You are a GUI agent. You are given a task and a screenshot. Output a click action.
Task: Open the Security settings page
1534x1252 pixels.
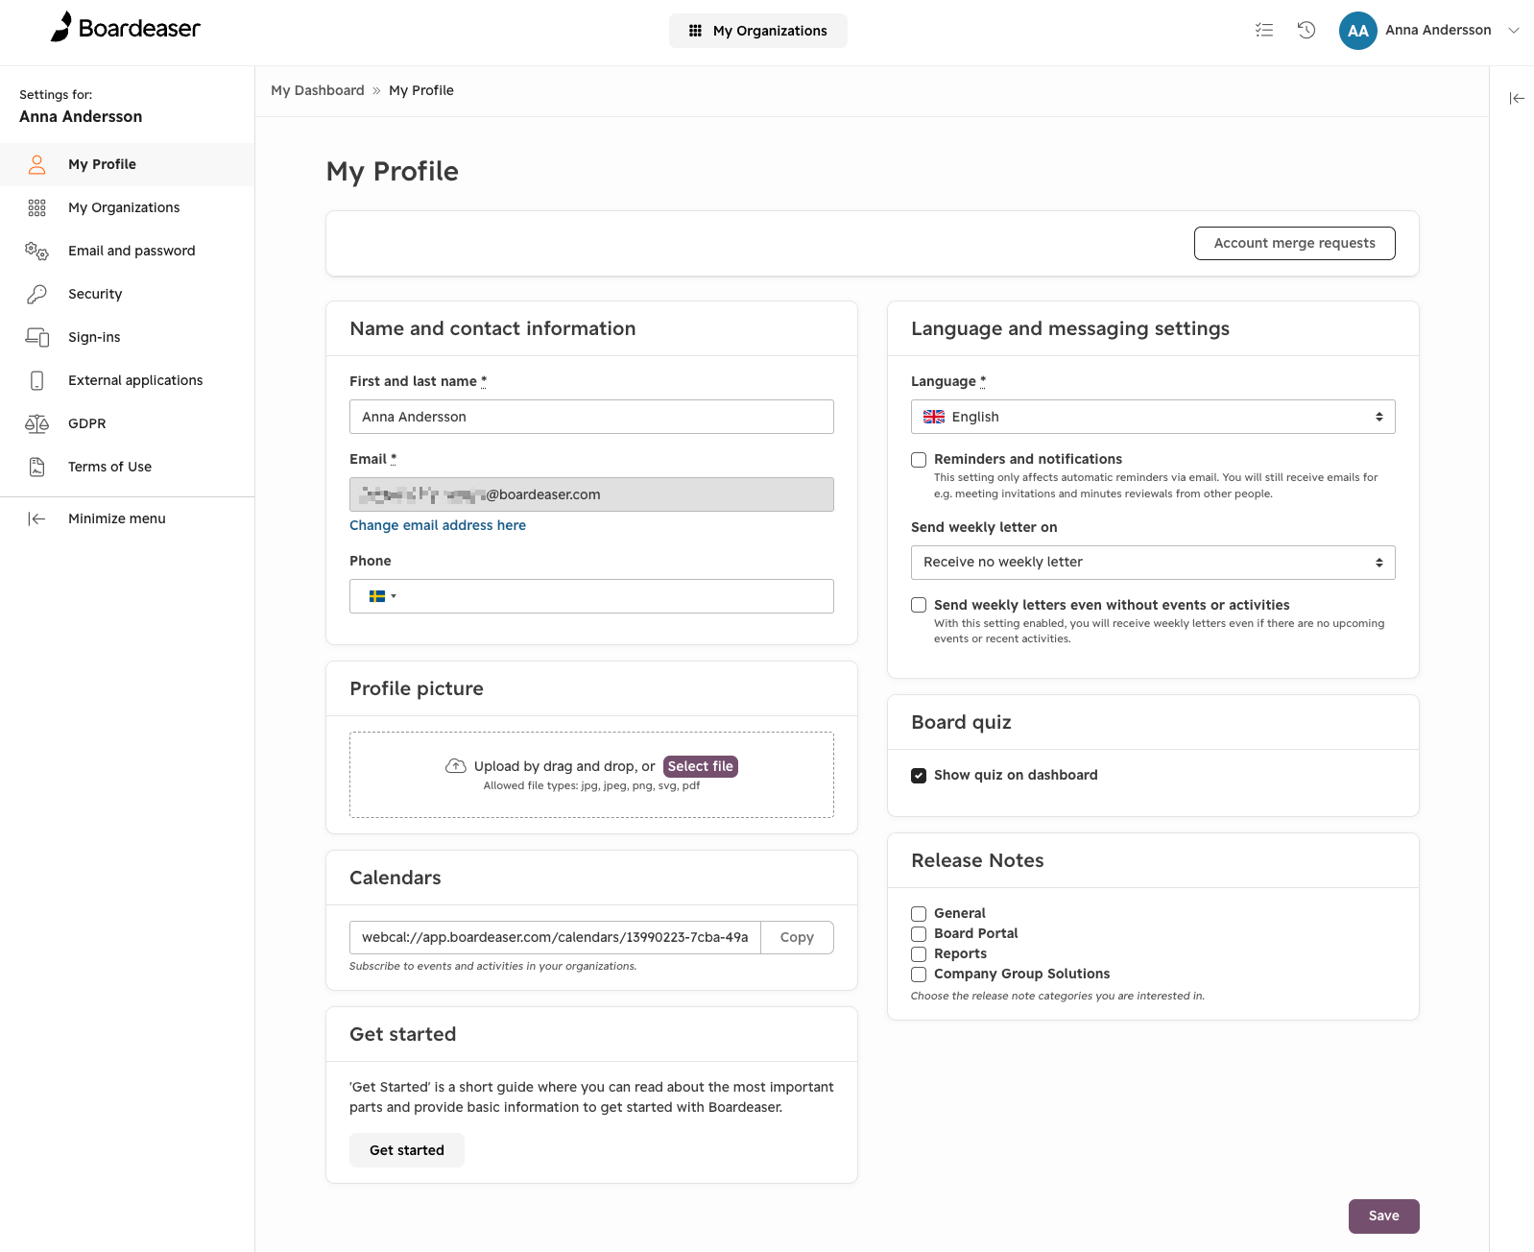pyautogui.click(x=127, y=294)
